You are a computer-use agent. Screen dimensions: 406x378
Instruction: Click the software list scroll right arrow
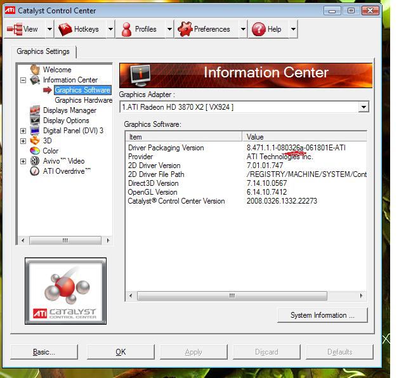click(361, 296)
